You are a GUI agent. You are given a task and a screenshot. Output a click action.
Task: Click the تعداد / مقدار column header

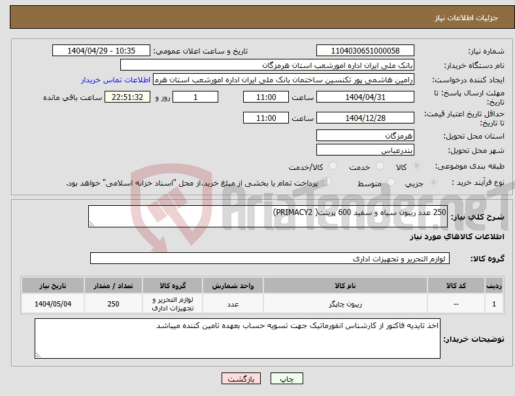tap(113, 286)
